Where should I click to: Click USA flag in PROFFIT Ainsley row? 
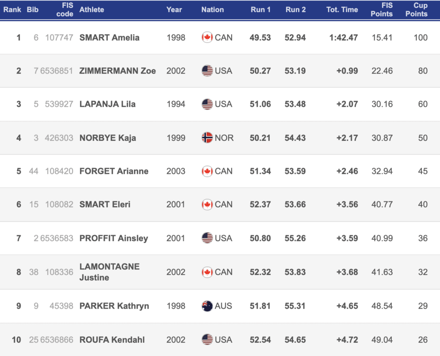coord(207,238)
